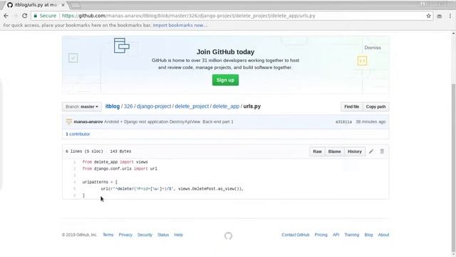This screenshot has width=456, height=257.
Task: Click the GitHub Octocat footer logo
Action: (228, 236)
